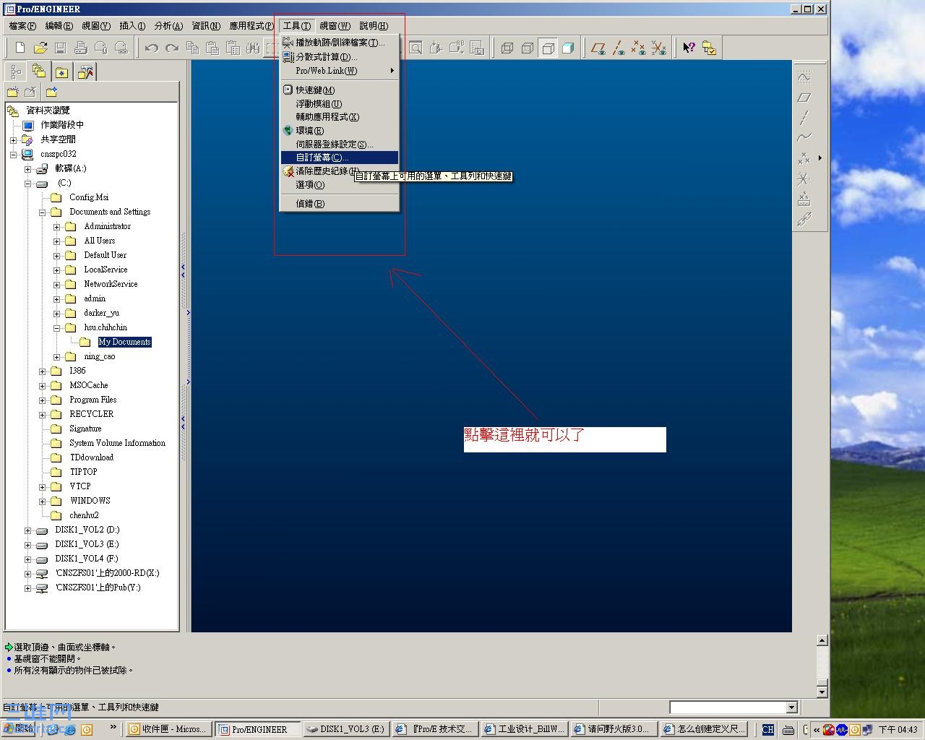This screenshot has height=740, width=925.
Task: Select Wireframe display style icon
Action: tap(507, 48)
